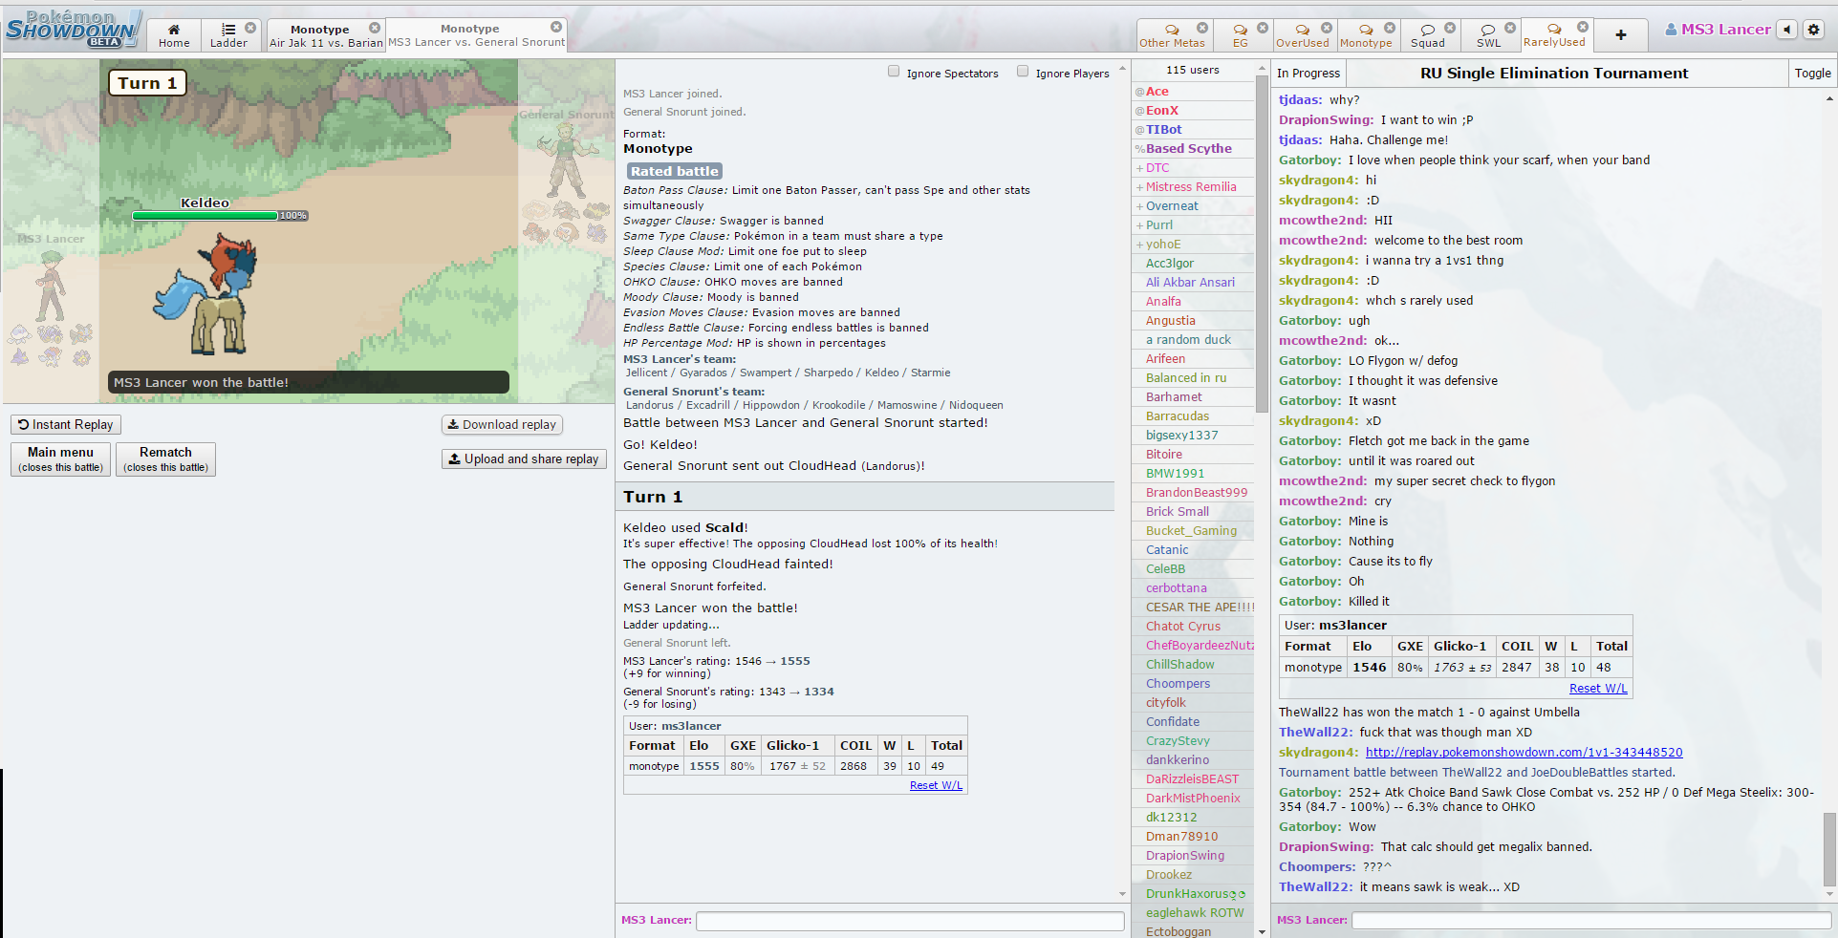The width and height of the screenshot is (1838, 938).
Task: Click Instant Replay button
Action: 66,425
